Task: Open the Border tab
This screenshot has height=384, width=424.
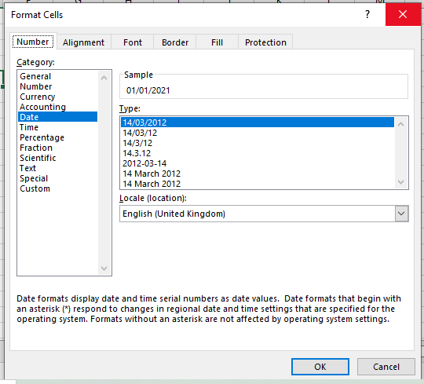Action: pyautogui.click(x=175, y=42)
